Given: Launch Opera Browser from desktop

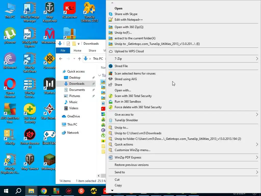Looking at the screenshot, I should [10, 88].
